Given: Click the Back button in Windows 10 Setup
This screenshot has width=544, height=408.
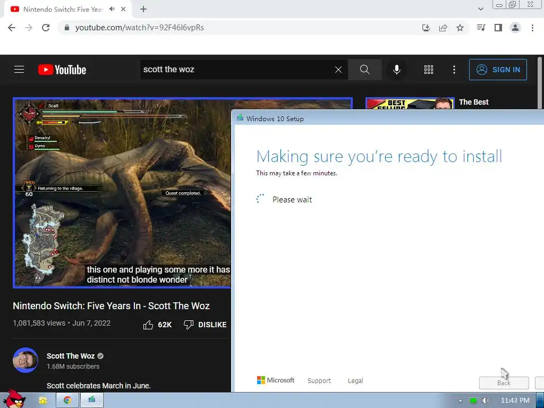Looking at the screenshot, I should [x=504, y=382].
